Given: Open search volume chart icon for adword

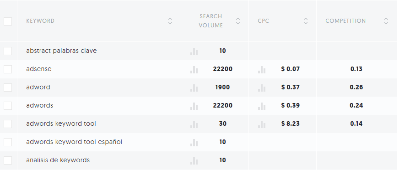Looking at the screenshot, I should click(194, 88).
